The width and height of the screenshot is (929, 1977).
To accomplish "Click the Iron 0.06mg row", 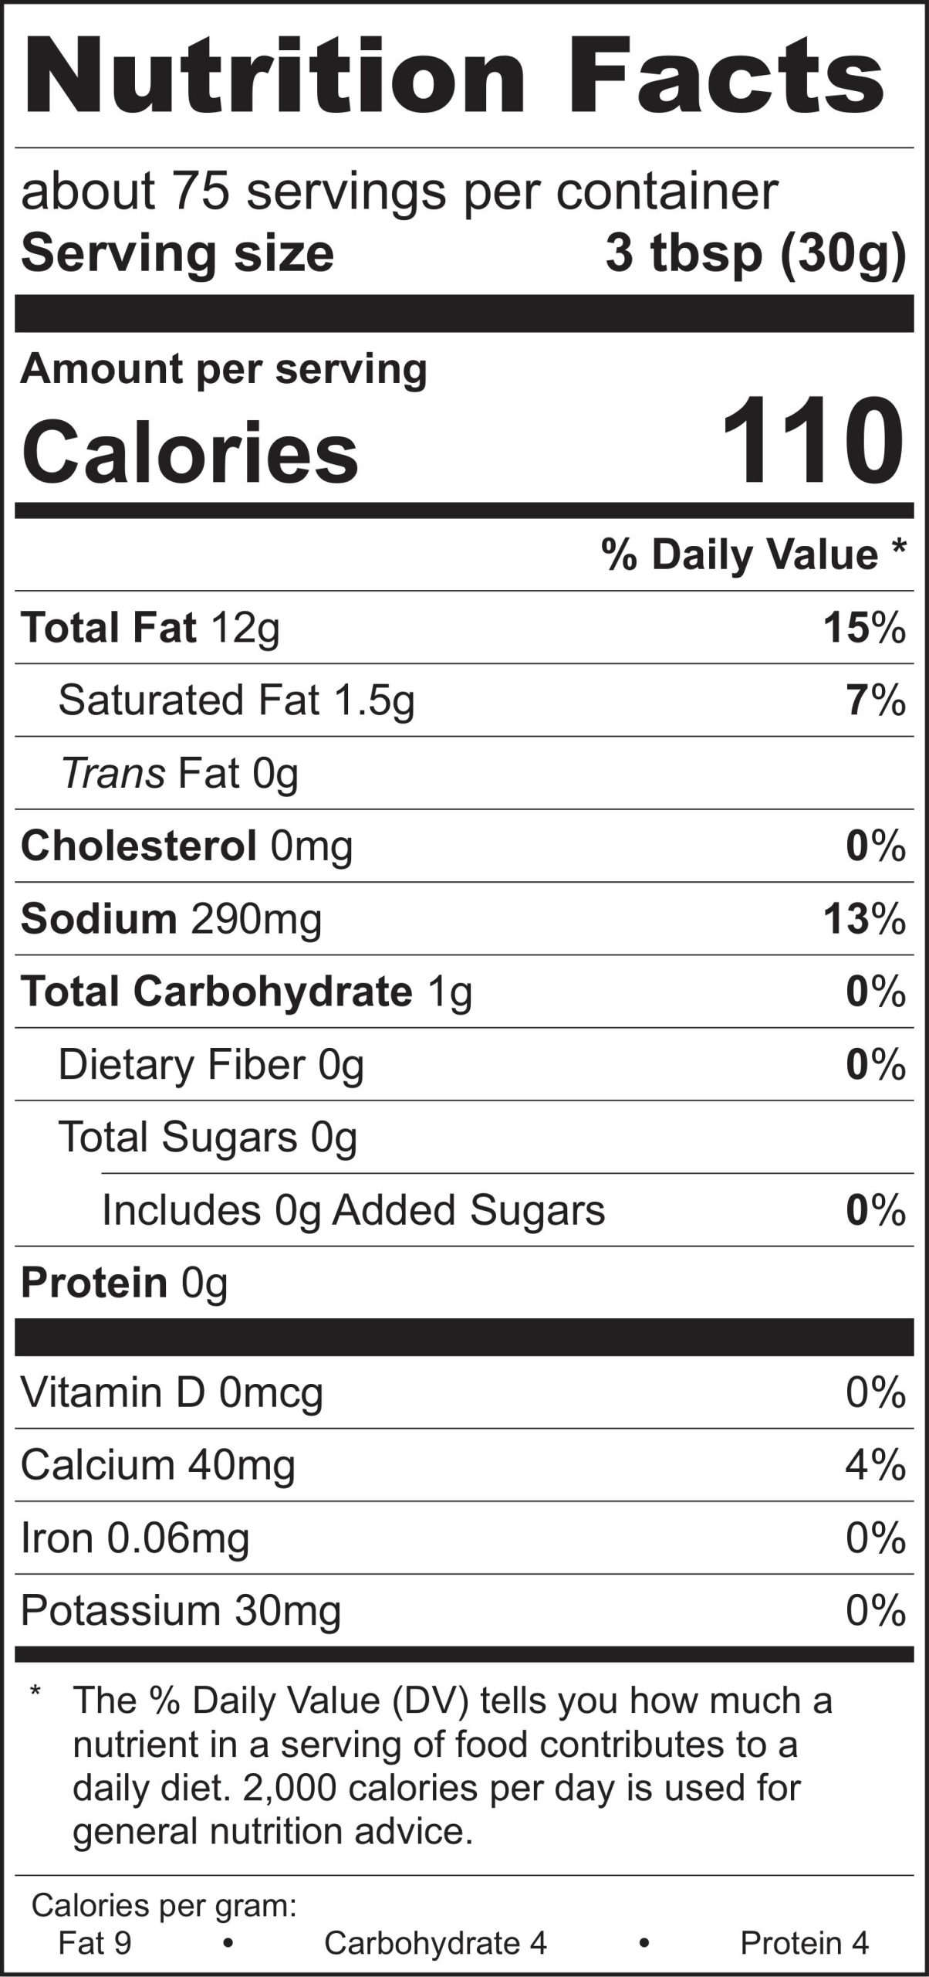I will pos(135,1538).
